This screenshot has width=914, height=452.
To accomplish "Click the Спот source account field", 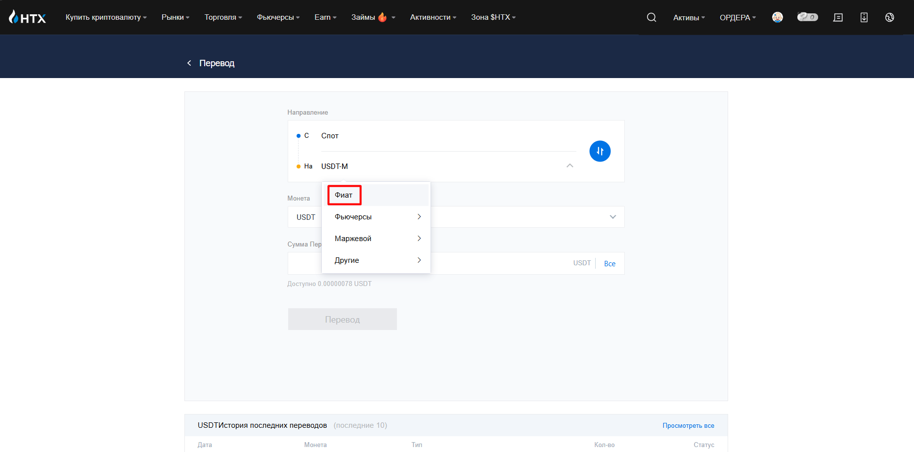I will pos(448,136).
